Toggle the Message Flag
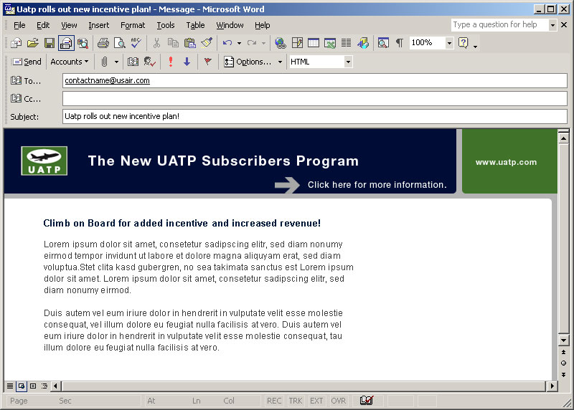The image size is (574, 410). pos(208,62)
